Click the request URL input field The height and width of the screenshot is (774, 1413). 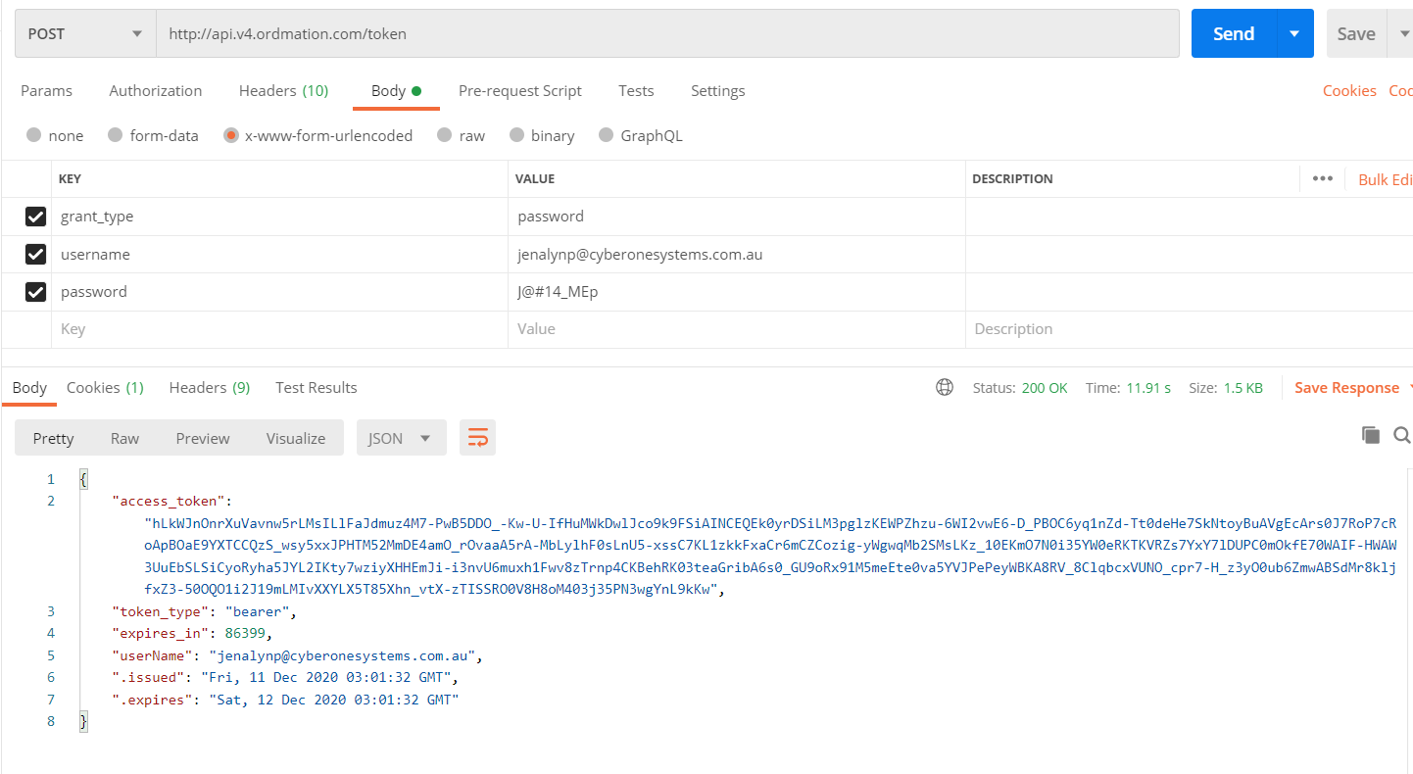[666, 34]
